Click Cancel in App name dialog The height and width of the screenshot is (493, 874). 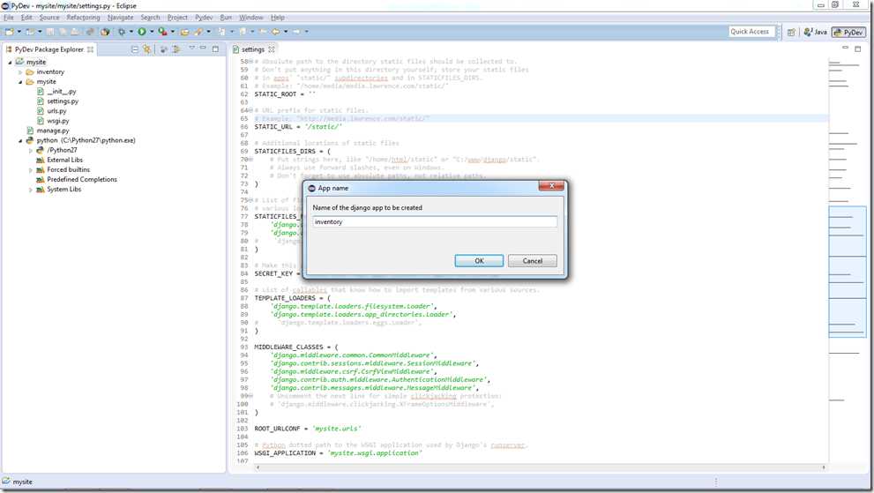[x=533, y=261]
